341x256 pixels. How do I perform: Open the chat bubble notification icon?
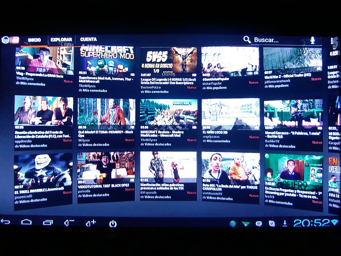click(x=259, y=224)
